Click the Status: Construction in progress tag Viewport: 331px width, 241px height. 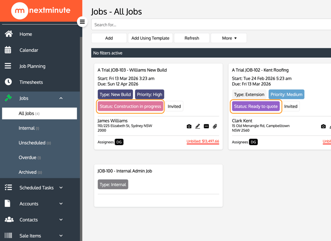[130, 106]
